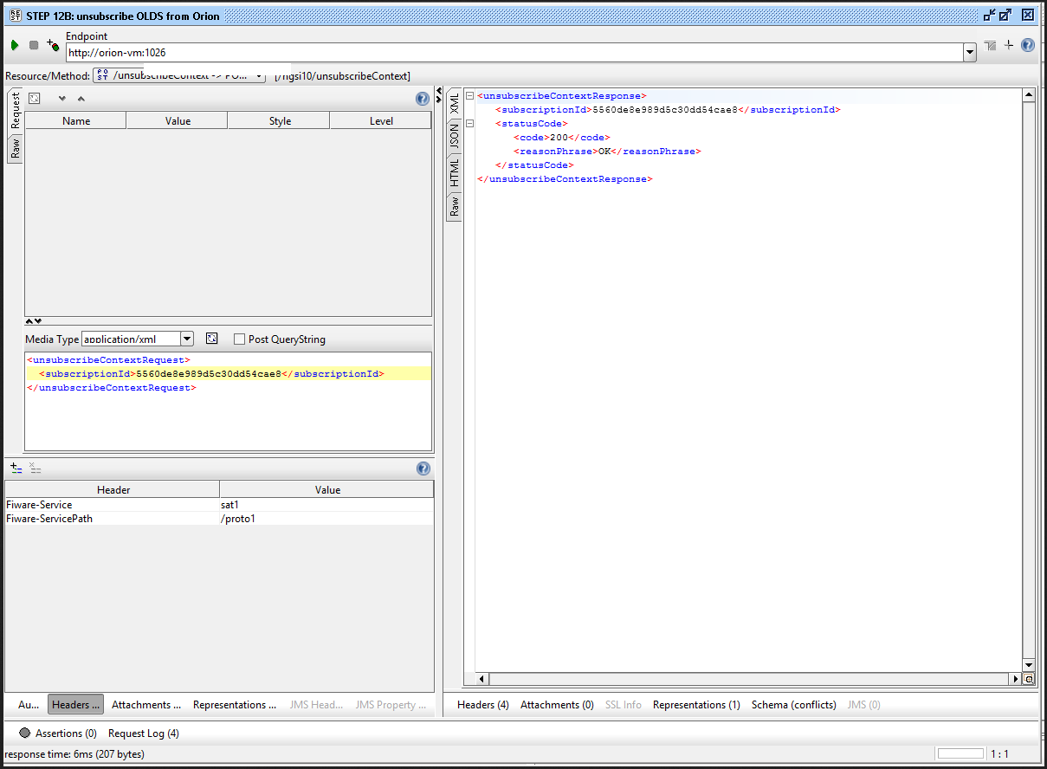1047x769 pixels.
Task: Click the response scrollbar up arrow
Action: coord(1029,95)
